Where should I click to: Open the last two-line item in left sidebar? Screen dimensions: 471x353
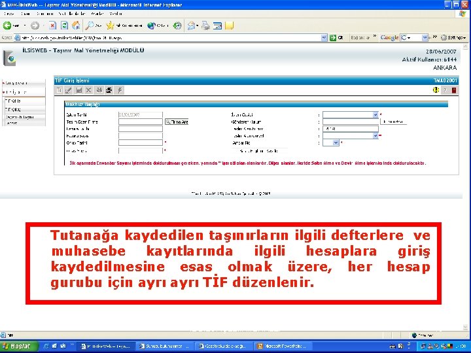click(24, 120)
